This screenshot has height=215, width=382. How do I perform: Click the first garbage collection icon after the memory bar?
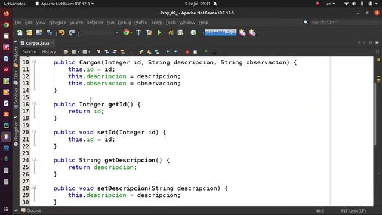click(242, 33)
